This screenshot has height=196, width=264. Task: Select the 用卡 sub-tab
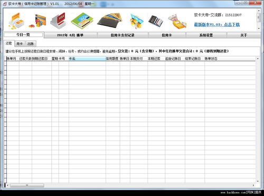[20, 44]
